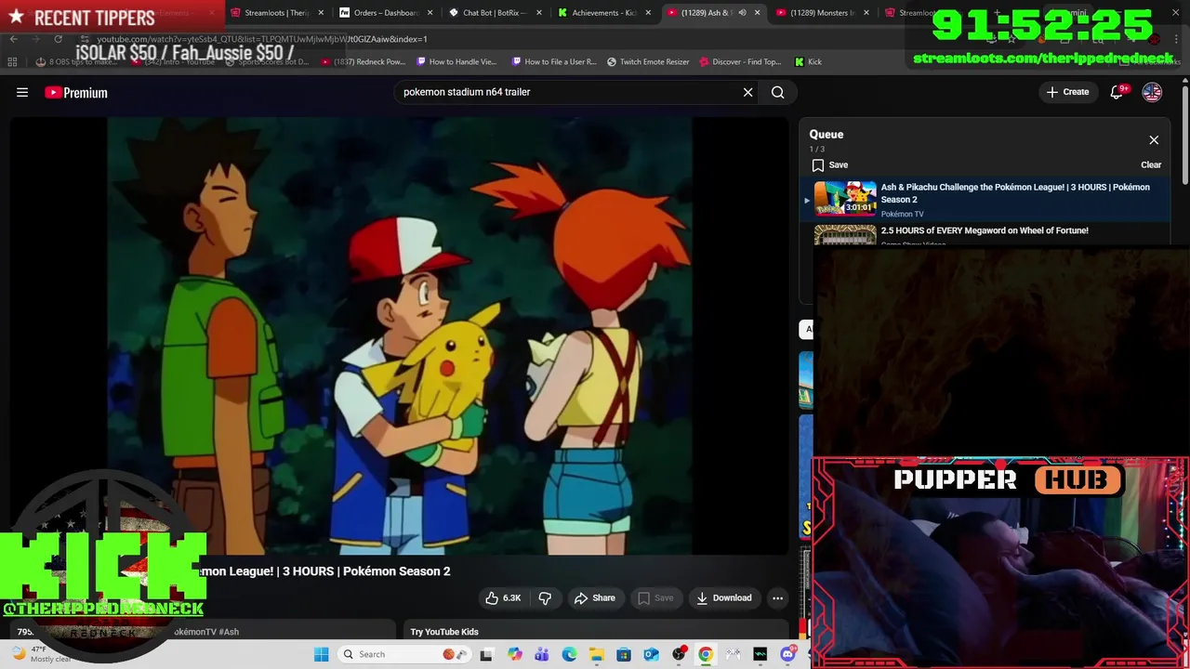
Task: Launch Copilot from the taskbar
Action: [514, 654]
